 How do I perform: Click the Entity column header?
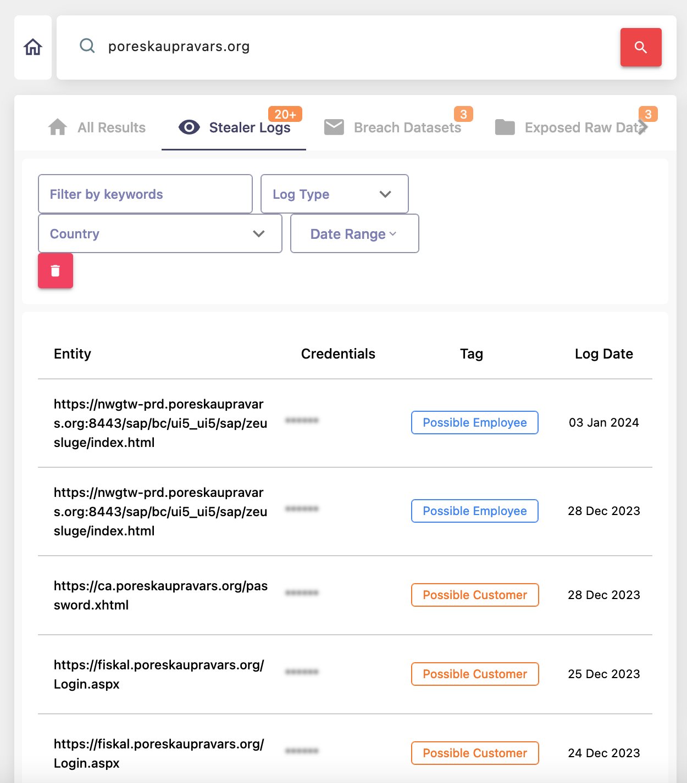point(73,354)
